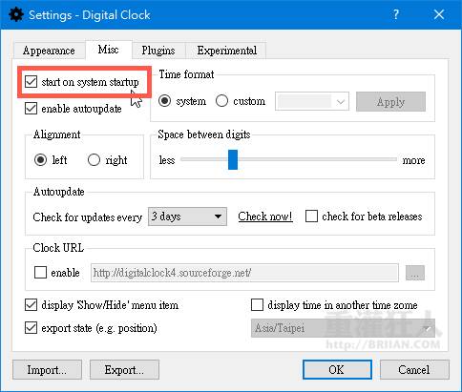Screen dimensions: 462x392
Task: Uncheck start on system startup
Action: point(31,82)
